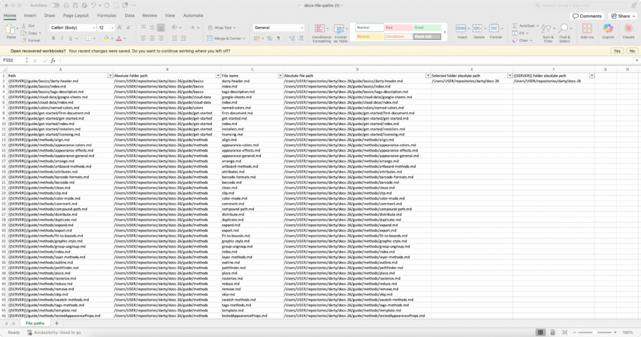Select the File paths sheet tab
Screen dimensions: 641x337
[35, 323]
